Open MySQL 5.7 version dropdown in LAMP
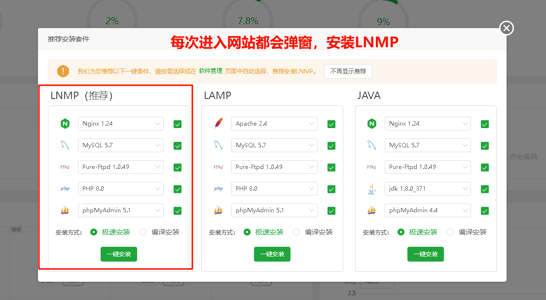 click(x=274, y=145)
